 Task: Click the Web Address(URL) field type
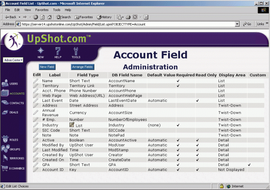[x=87, y=95]
